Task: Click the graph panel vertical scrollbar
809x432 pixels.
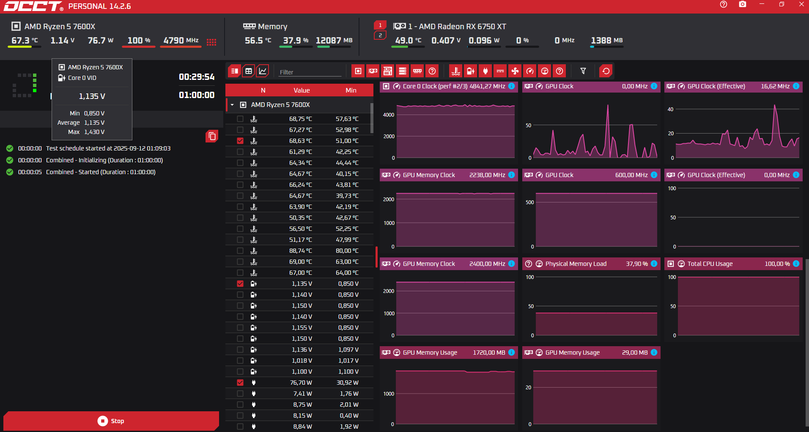Action: (x=807, y=342)
